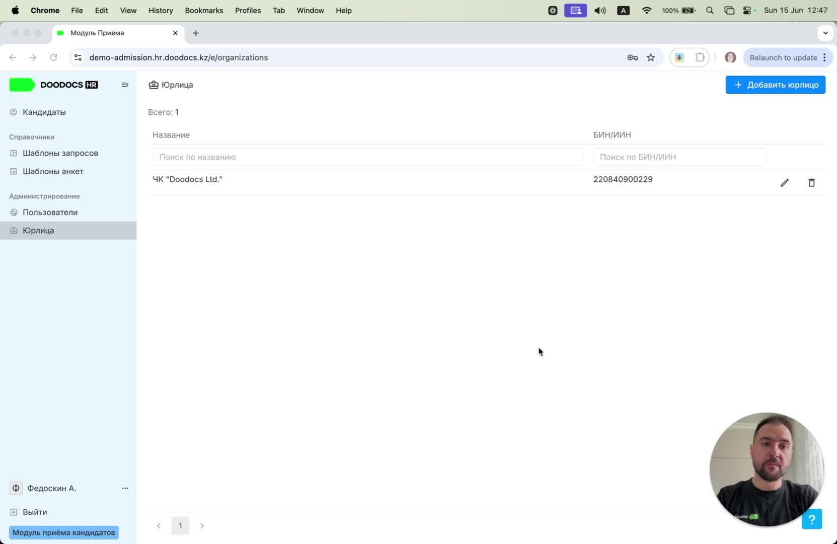Click the Название column header
The width and height of the screenshot is (837, 544).
click(x=171, y=135)
